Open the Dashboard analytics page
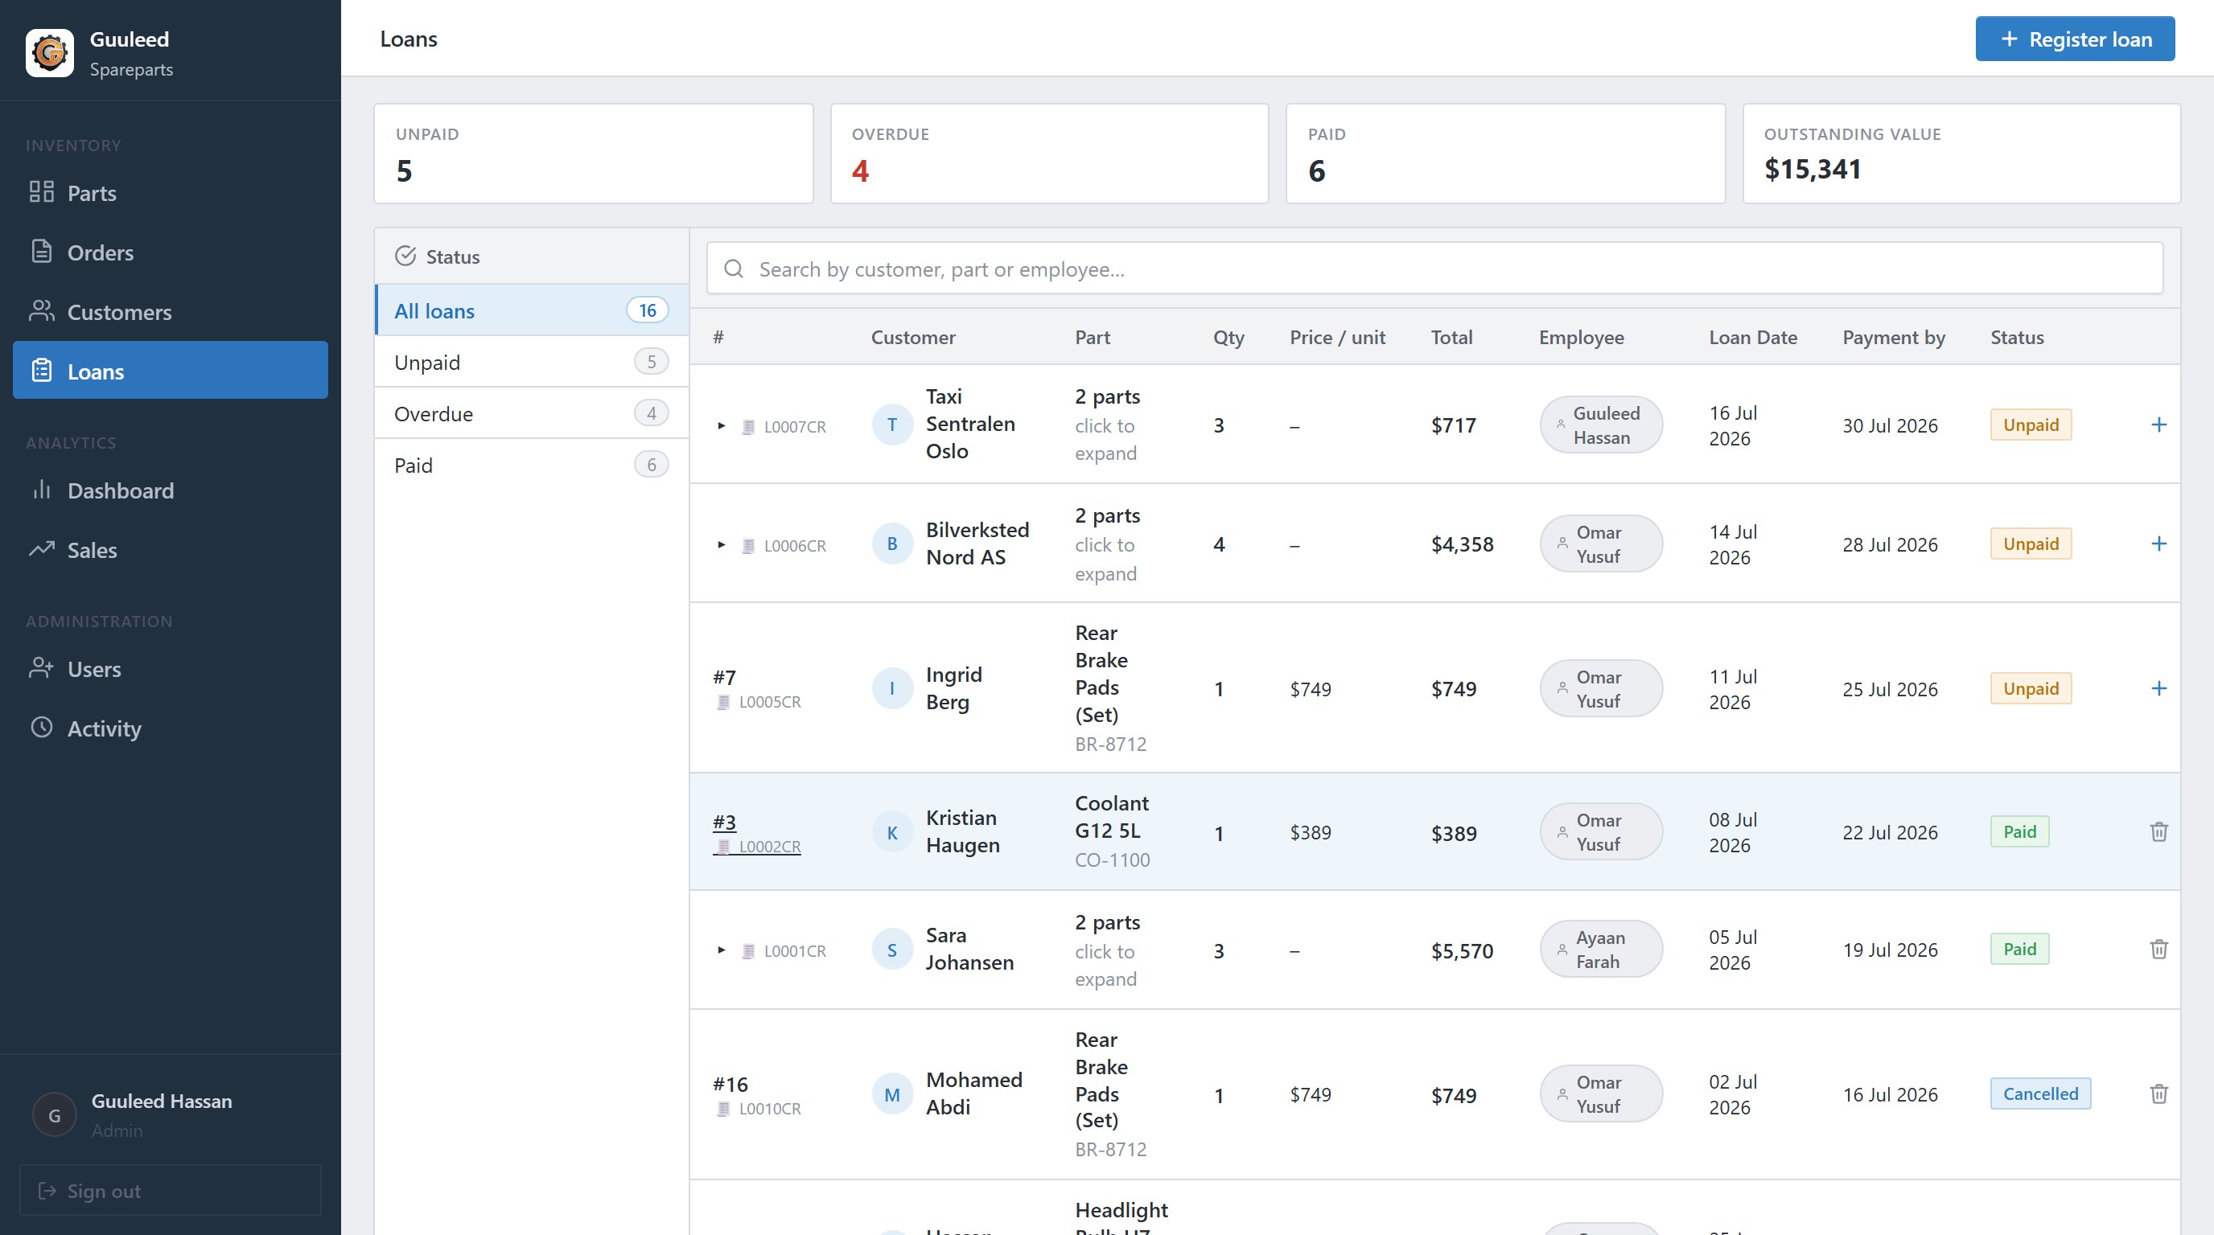The width and height of the screenshot is (2214, 1235). [171, 490]
